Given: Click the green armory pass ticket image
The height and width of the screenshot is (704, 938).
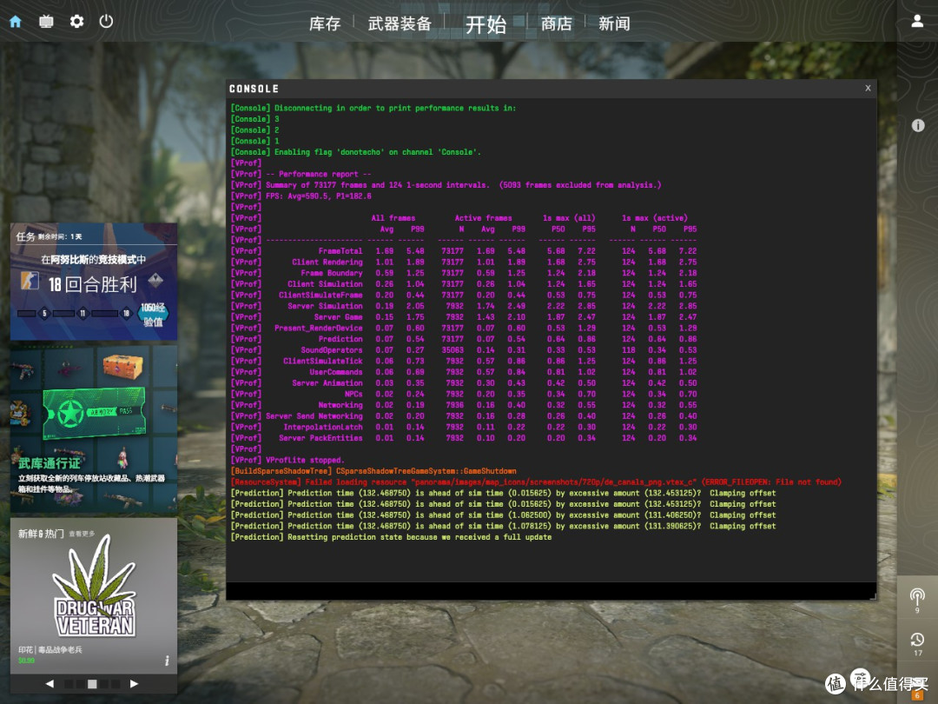Looking at the screenshot, I should click(x=94, y=413).
